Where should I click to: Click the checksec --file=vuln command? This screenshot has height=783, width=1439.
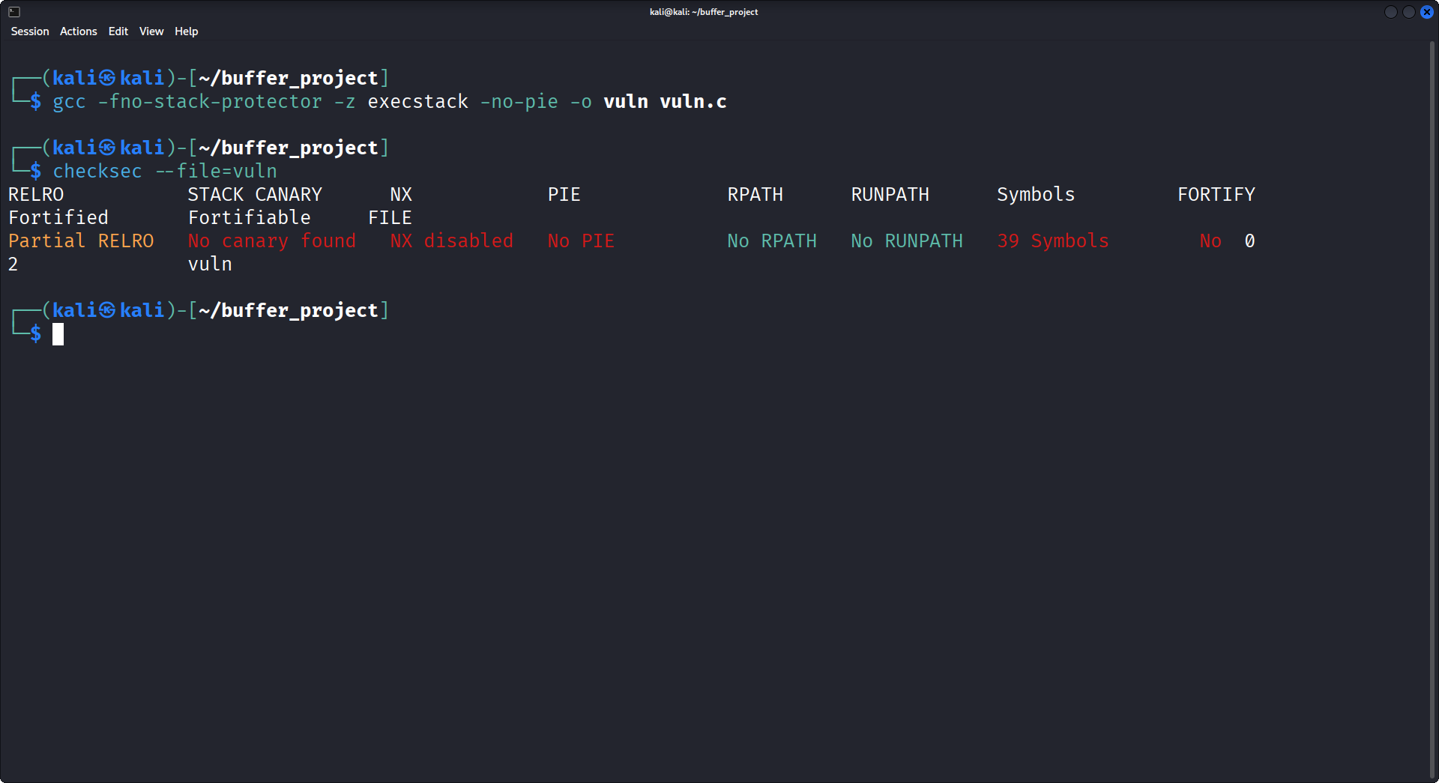(163, 171)
